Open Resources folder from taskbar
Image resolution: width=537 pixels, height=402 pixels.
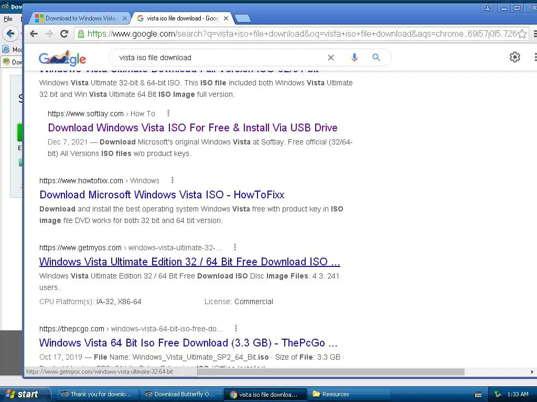pyautogui.click(x=349, y=394)
